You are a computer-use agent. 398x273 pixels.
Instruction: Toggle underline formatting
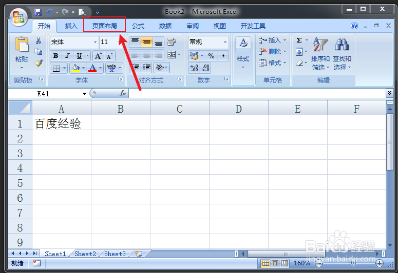point(79,56)
